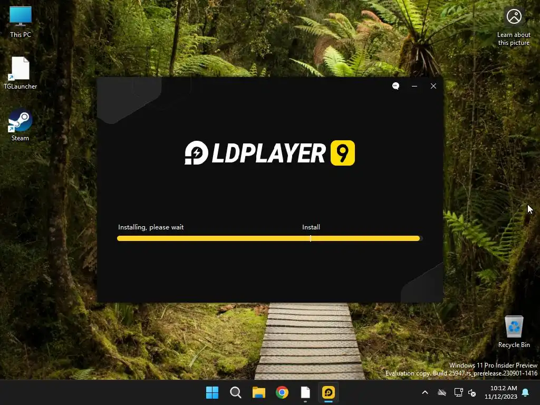Click the muted volume tray icon

pyautogui.click(x=472, y=392)
